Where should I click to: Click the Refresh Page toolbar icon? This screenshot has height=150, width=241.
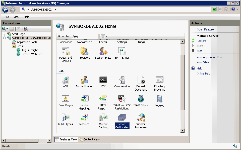(x=215, y=9)
